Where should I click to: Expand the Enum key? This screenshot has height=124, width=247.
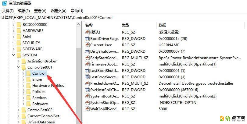[23, 80]
